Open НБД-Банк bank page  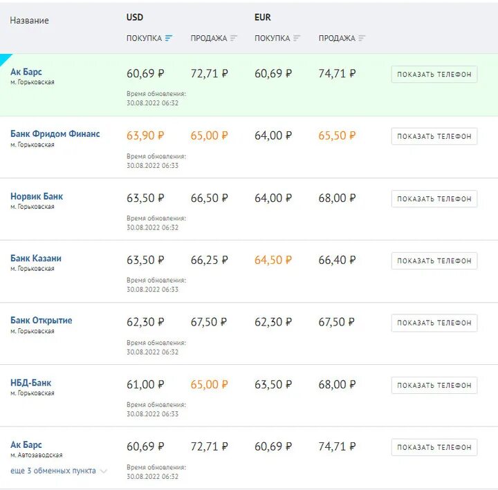pyautogui.click(x=31, y=383)
